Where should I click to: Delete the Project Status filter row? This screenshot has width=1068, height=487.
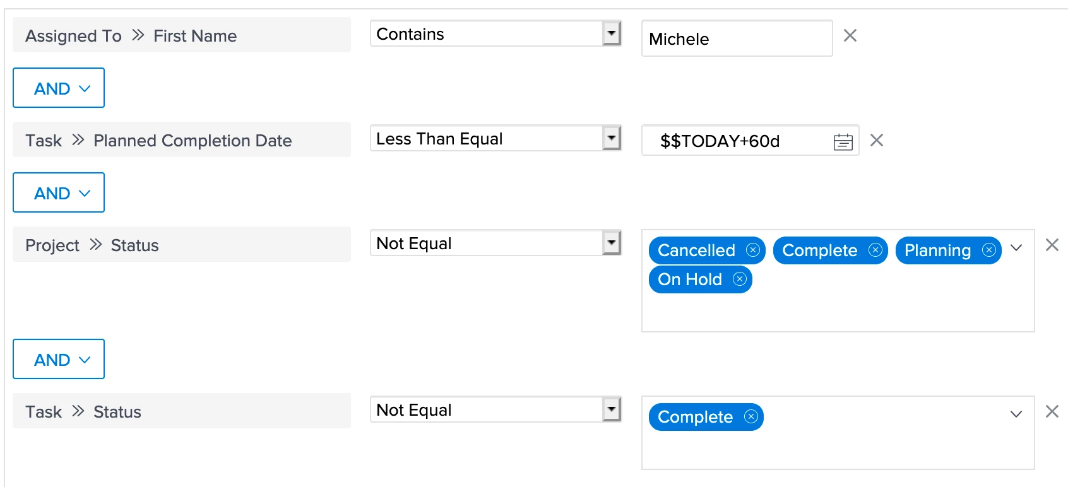tap(1052, 245)
